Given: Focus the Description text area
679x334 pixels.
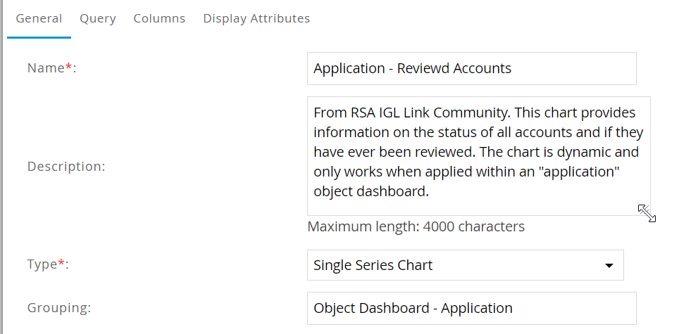Looking at the screenshot, I should click(478, 155).
